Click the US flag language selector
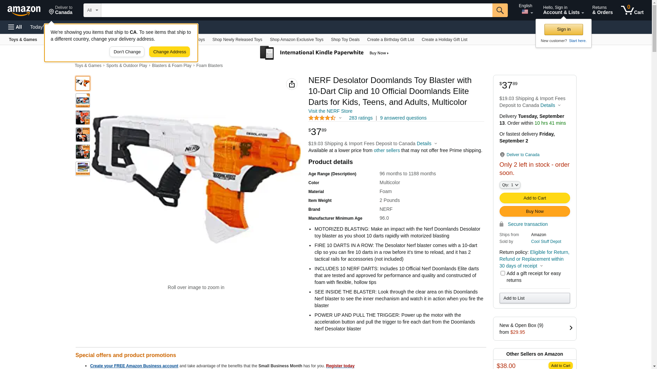 [527, 12]
